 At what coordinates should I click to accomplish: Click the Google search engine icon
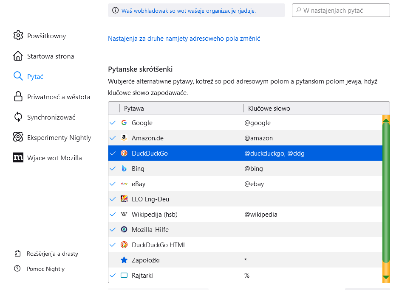pyautogui.click(x=124, y=123)
